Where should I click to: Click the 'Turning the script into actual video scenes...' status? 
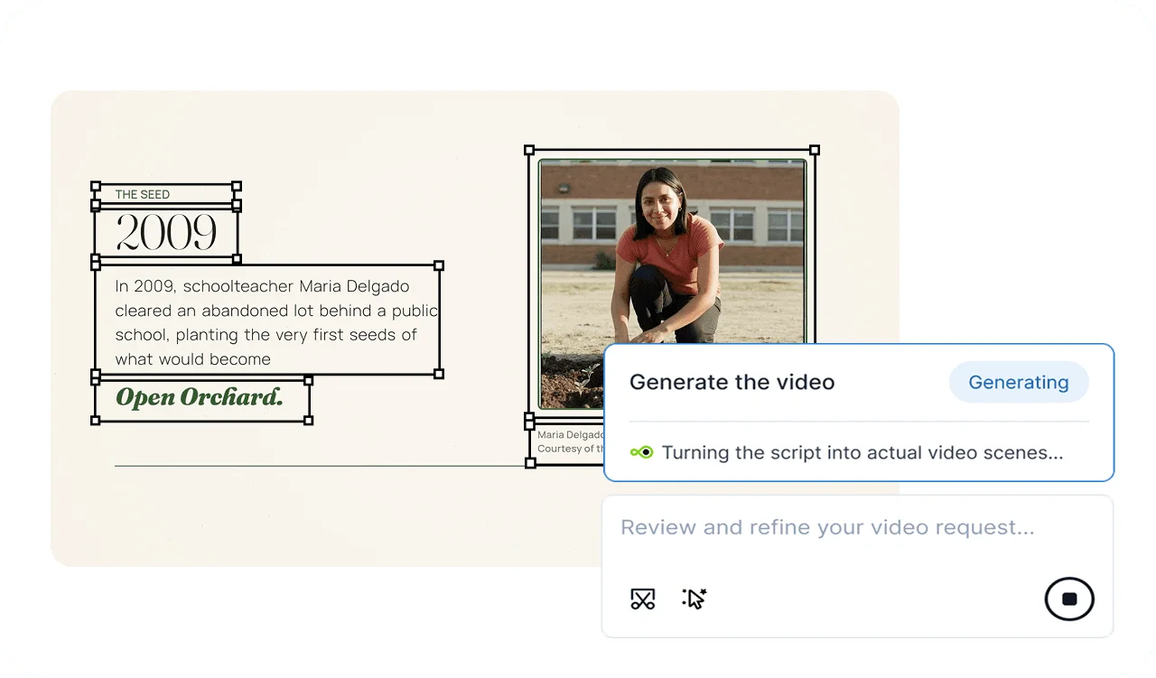click(x=862, y=452)
